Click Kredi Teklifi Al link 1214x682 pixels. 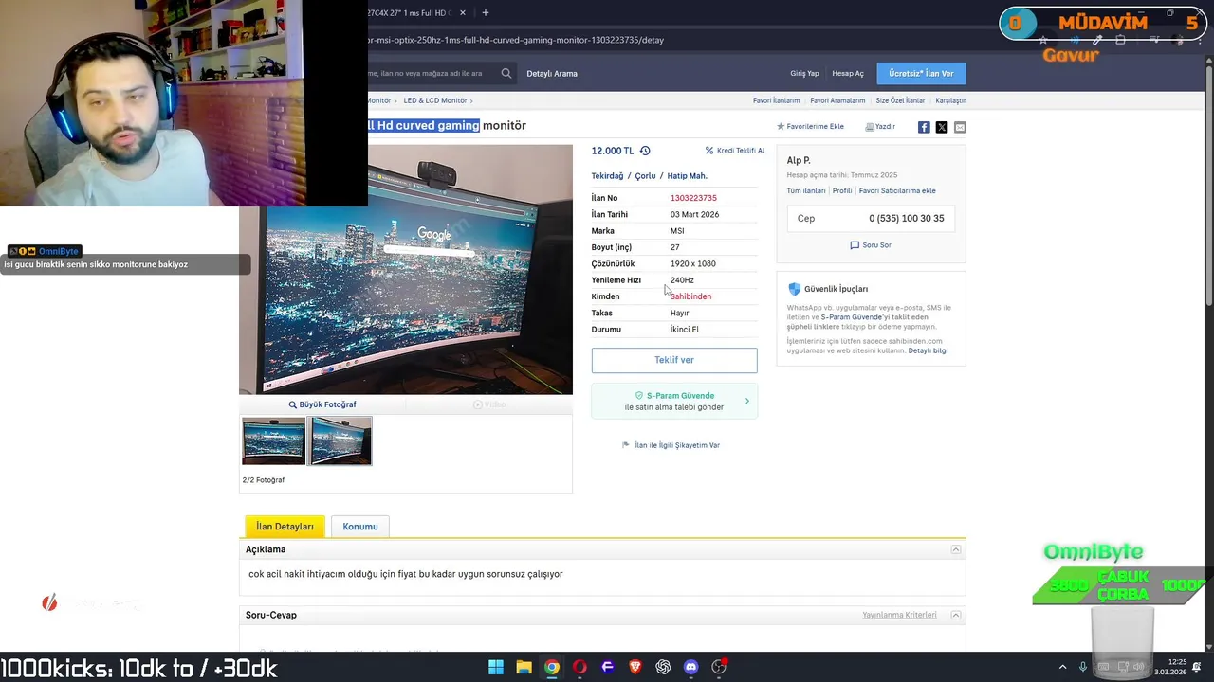[735, 151]
